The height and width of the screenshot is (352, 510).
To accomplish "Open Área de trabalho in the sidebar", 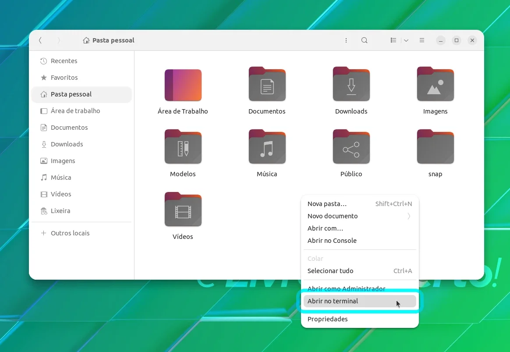I will pos(81,111).
